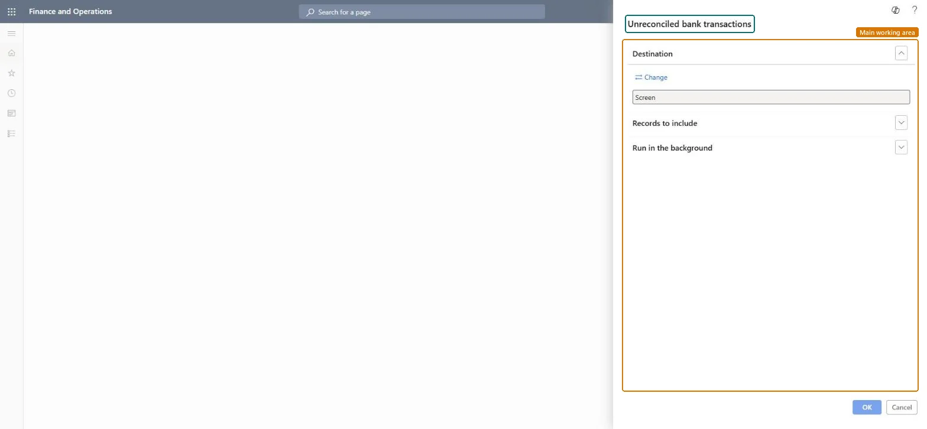927x429 pixels.
Task: Click the Destination section label
Action: (x=653, y=54)
